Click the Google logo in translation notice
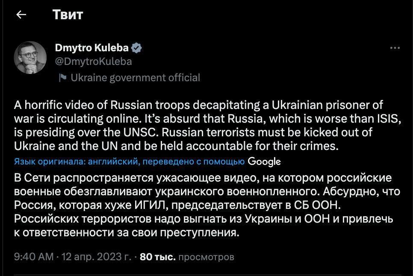The height and width of the screenshot is (276, 413). [265, 161]
